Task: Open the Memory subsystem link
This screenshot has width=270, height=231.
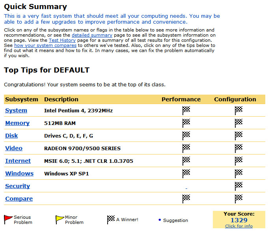Action: pos(17,123)
